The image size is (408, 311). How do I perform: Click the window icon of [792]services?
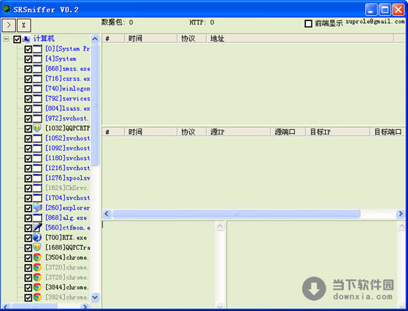37,99
